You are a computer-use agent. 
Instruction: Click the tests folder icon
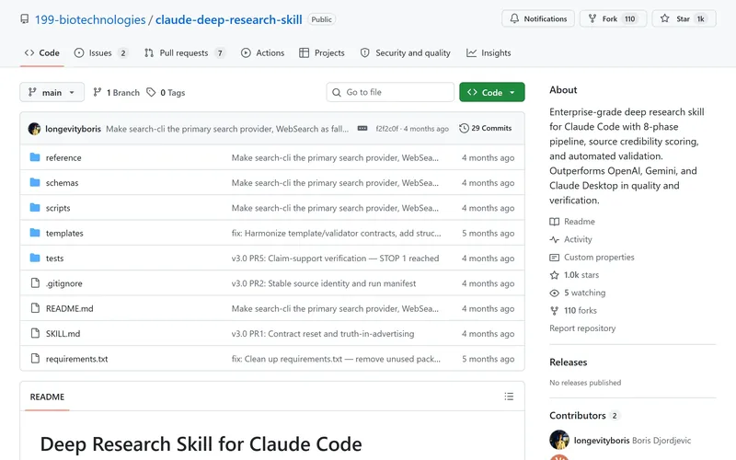tap(35, 258)
